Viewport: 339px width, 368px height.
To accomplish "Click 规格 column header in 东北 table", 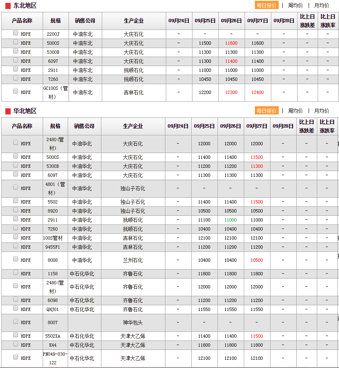I will click(x=56, y=21).
